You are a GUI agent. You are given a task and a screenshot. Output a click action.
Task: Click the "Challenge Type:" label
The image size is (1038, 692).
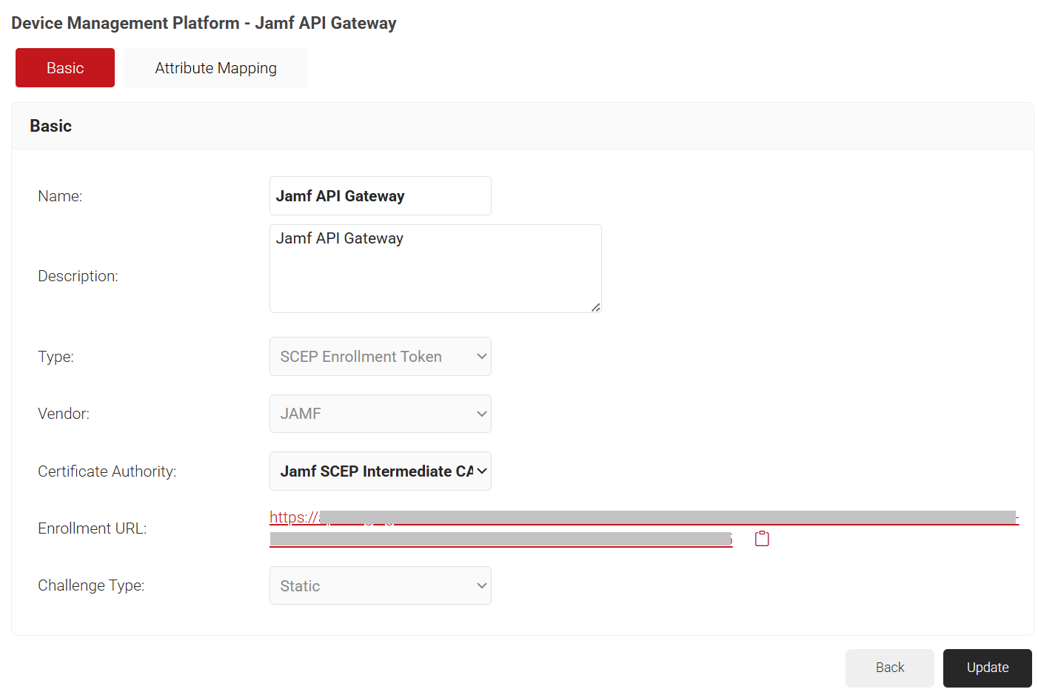tap(91, 585)
